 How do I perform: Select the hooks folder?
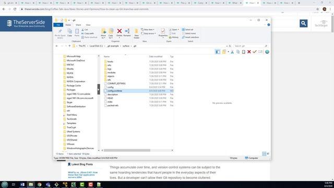pos(110,62)
